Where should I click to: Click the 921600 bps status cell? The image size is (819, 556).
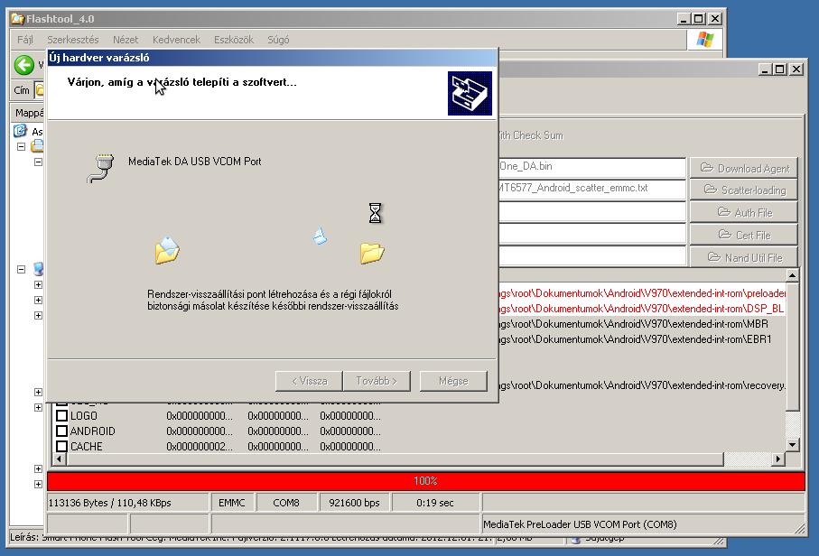coord(354,503)
